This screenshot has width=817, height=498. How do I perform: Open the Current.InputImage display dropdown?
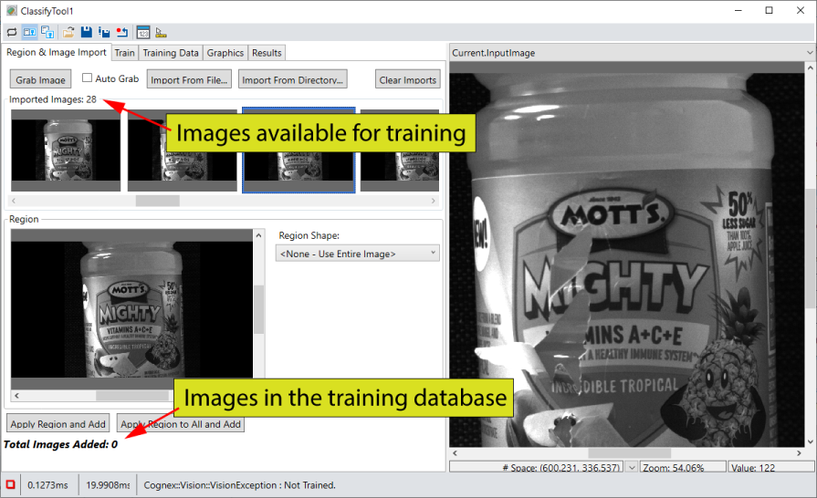(809, 53)
